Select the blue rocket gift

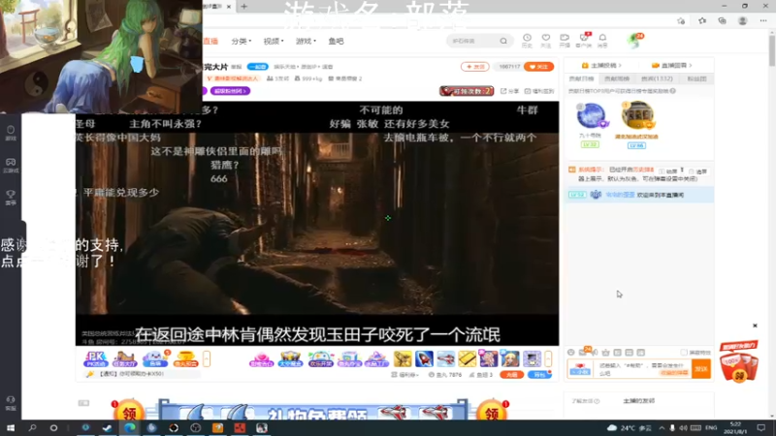pyautogui.click(x=424, y=358)
